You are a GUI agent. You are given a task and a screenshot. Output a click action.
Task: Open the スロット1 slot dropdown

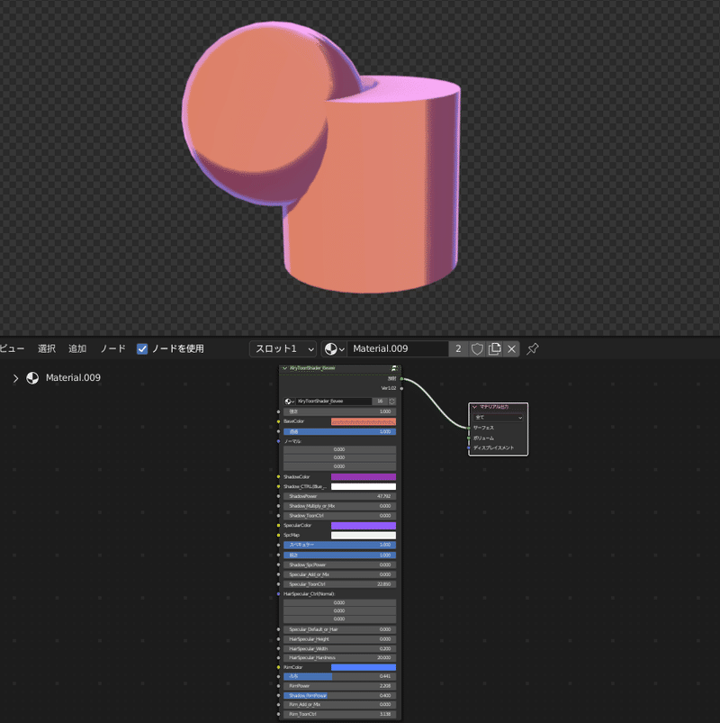283,349
